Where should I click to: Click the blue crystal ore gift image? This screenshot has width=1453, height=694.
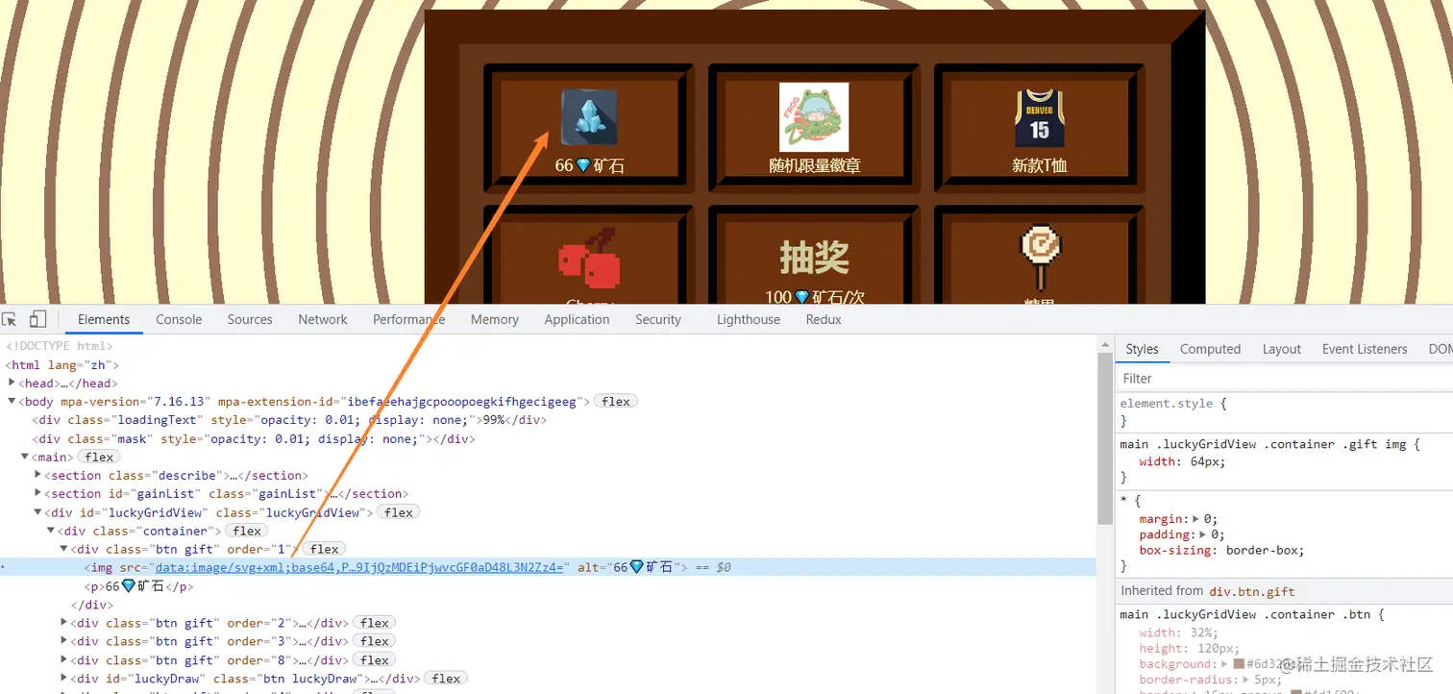click(588, 117)
